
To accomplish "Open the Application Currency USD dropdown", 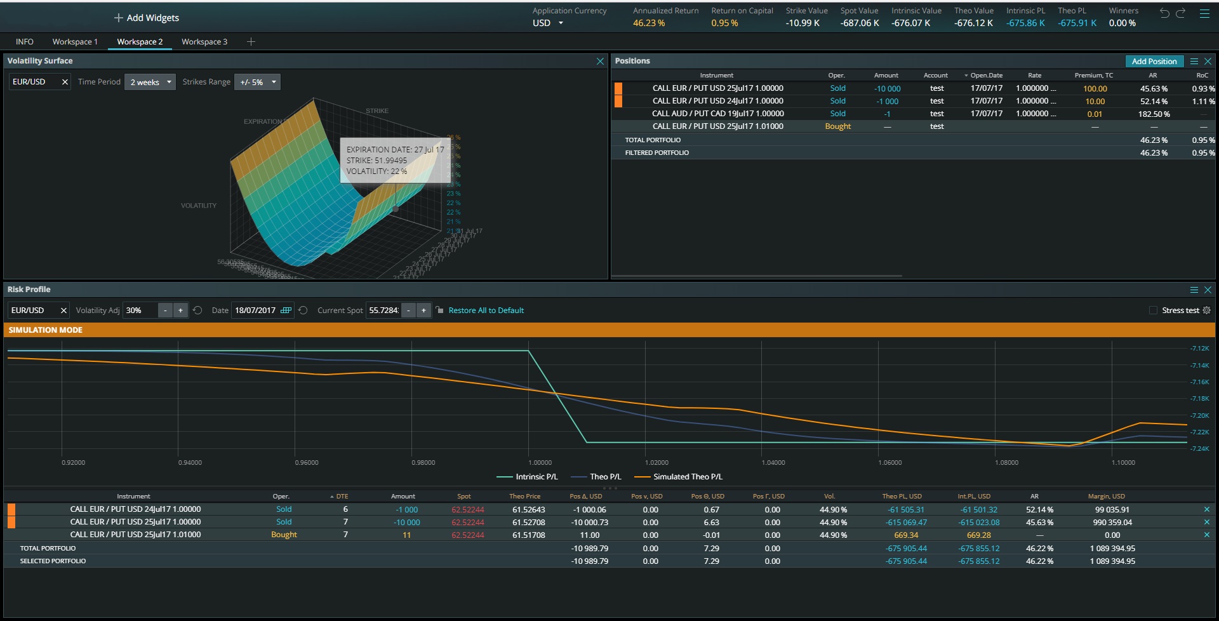I will 548,23.
